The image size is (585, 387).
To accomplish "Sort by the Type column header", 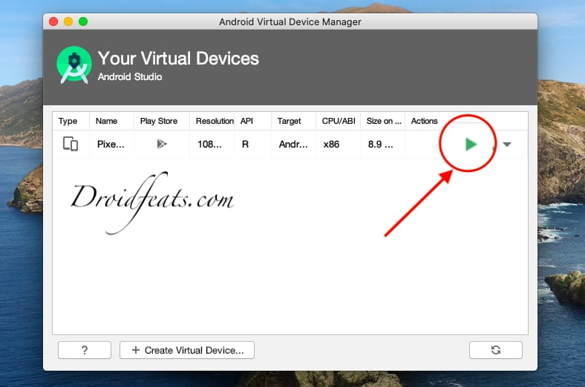I will (68, 121).
